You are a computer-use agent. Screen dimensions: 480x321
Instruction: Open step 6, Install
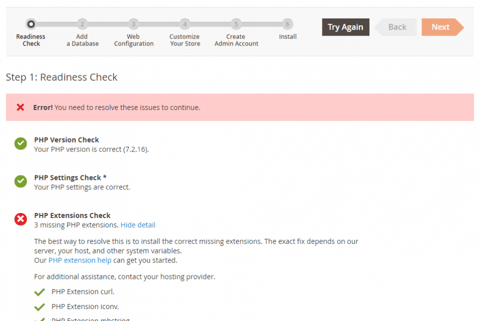pos(287,23)
